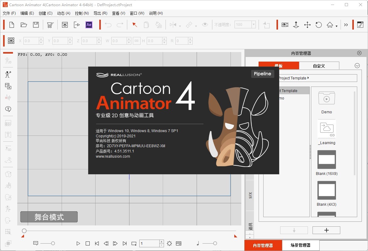Stop the playback

[88, 244]
